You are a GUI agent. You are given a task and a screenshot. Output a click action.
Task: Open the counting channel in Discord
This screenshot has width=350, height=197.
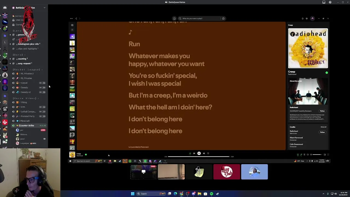(23, 59)
